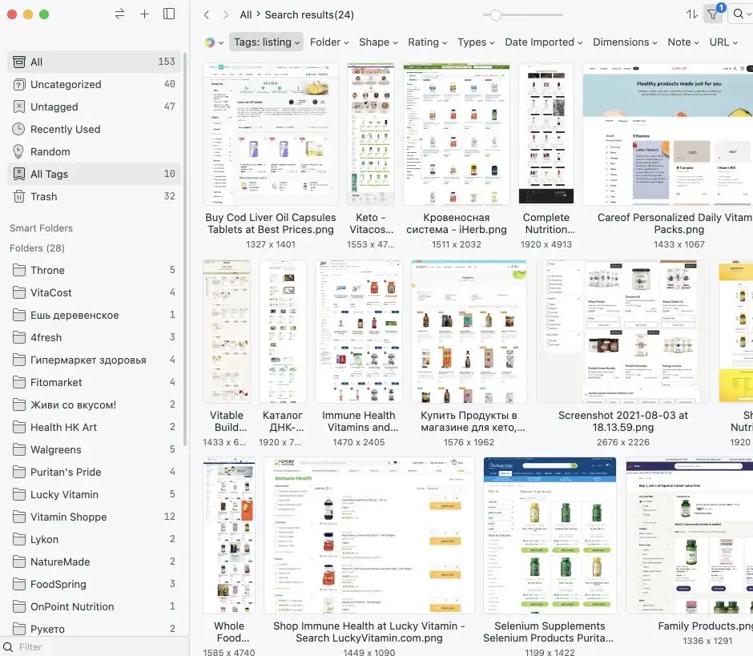Go back with the left arrow
The height and width of the screenshot is (656, 753).
tap(207, 14)
